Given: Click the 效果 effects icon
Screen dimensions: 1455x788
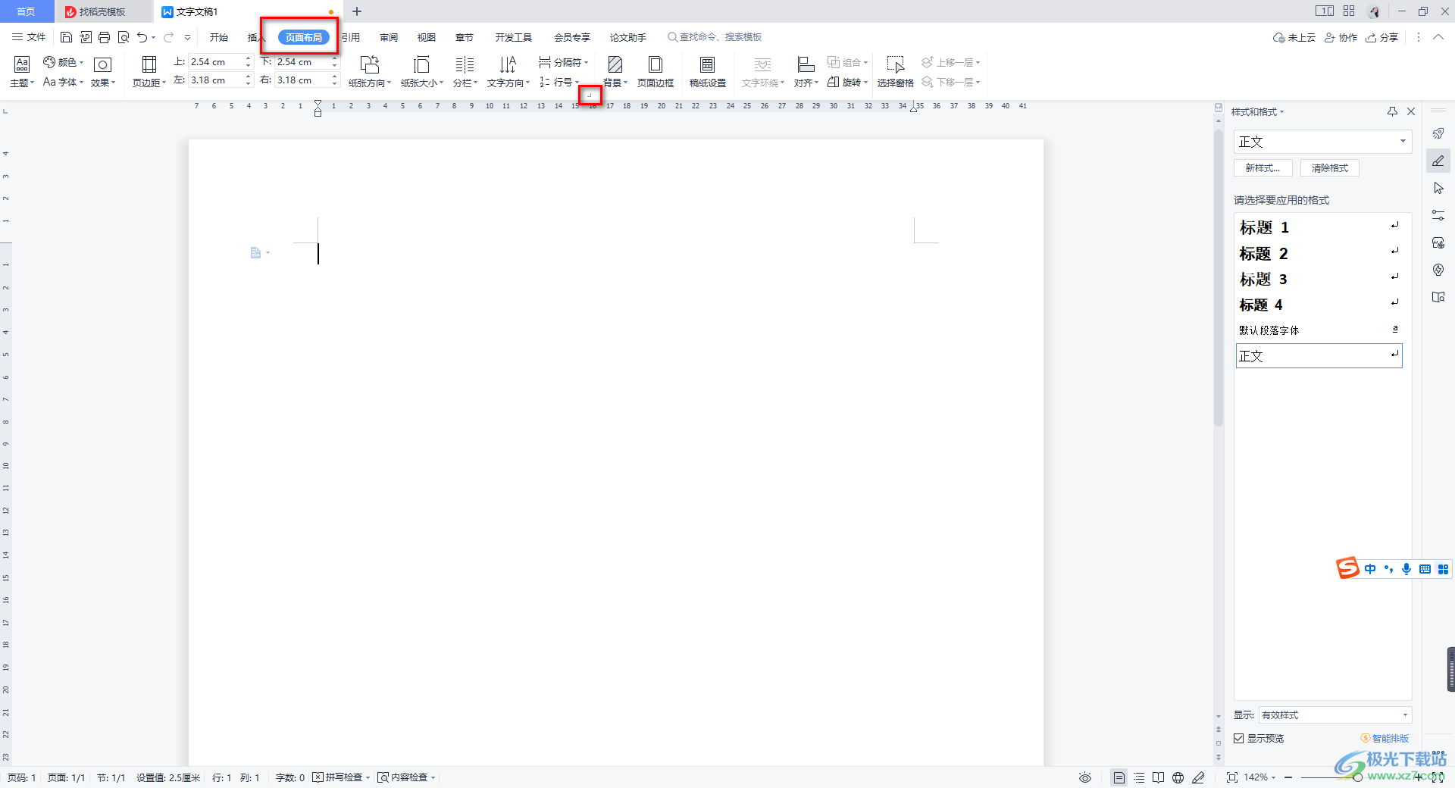Looking at the screenshot, I should pyautogui.click(x=102, y=64).
